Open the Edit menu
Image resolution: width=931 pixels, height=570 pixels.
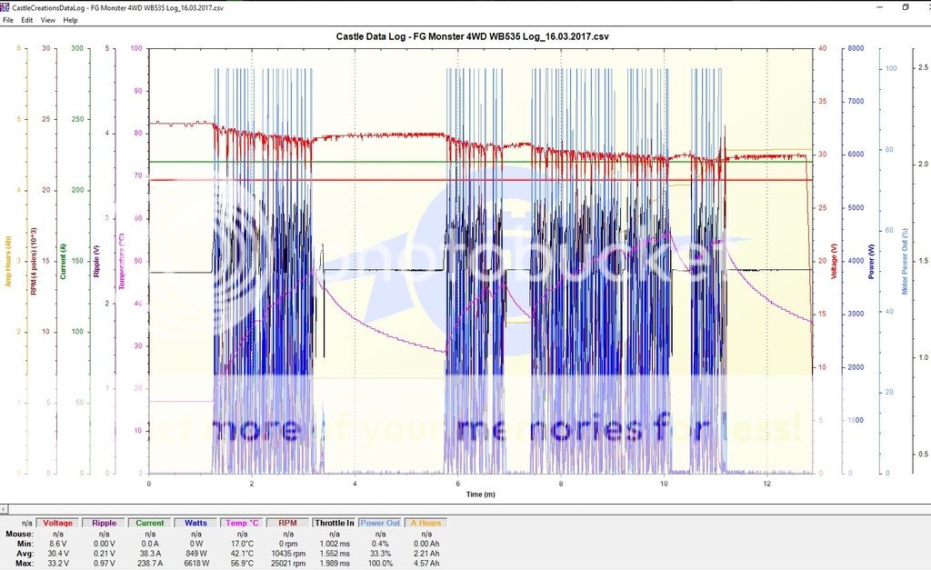(x=27, y=19)
